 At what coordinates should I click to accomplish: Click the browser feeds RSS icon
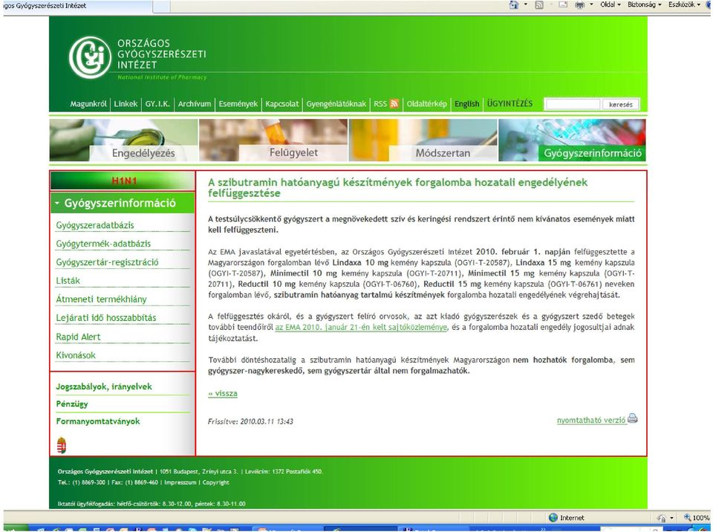tap(539, 5)
